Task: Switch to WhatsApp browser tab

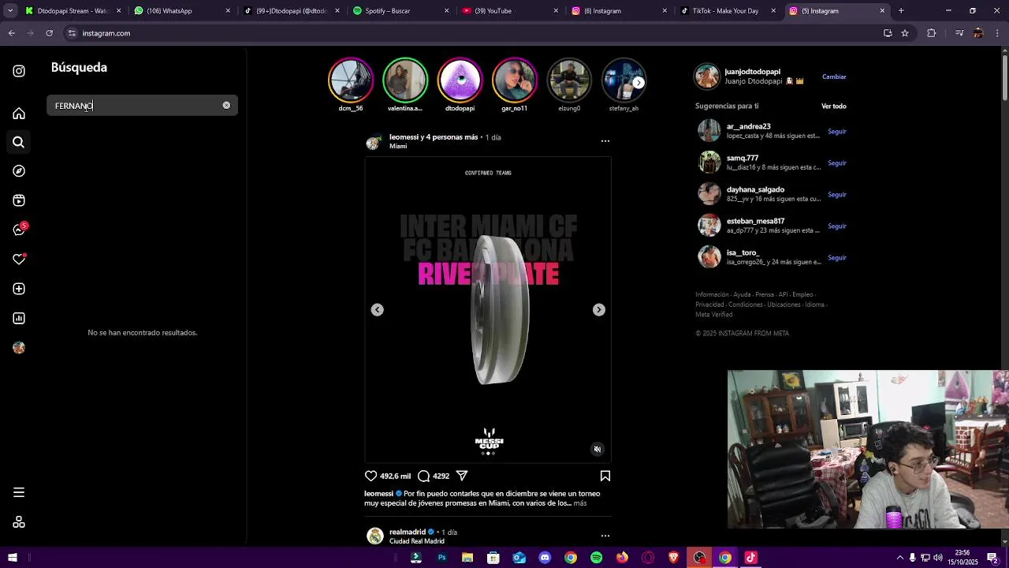Action: click(x=182, y=11)
